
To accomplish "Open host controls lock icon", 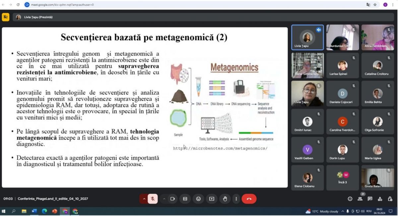I will click(x=390, y=199).
